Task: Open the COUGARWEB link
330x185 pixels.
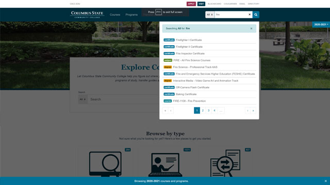Action: tap(230, 4)
